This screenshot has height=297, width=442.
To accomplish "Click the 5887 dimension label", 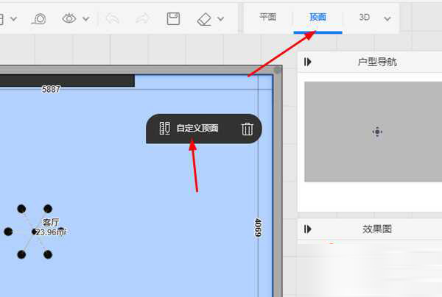I will pos(51,89).
